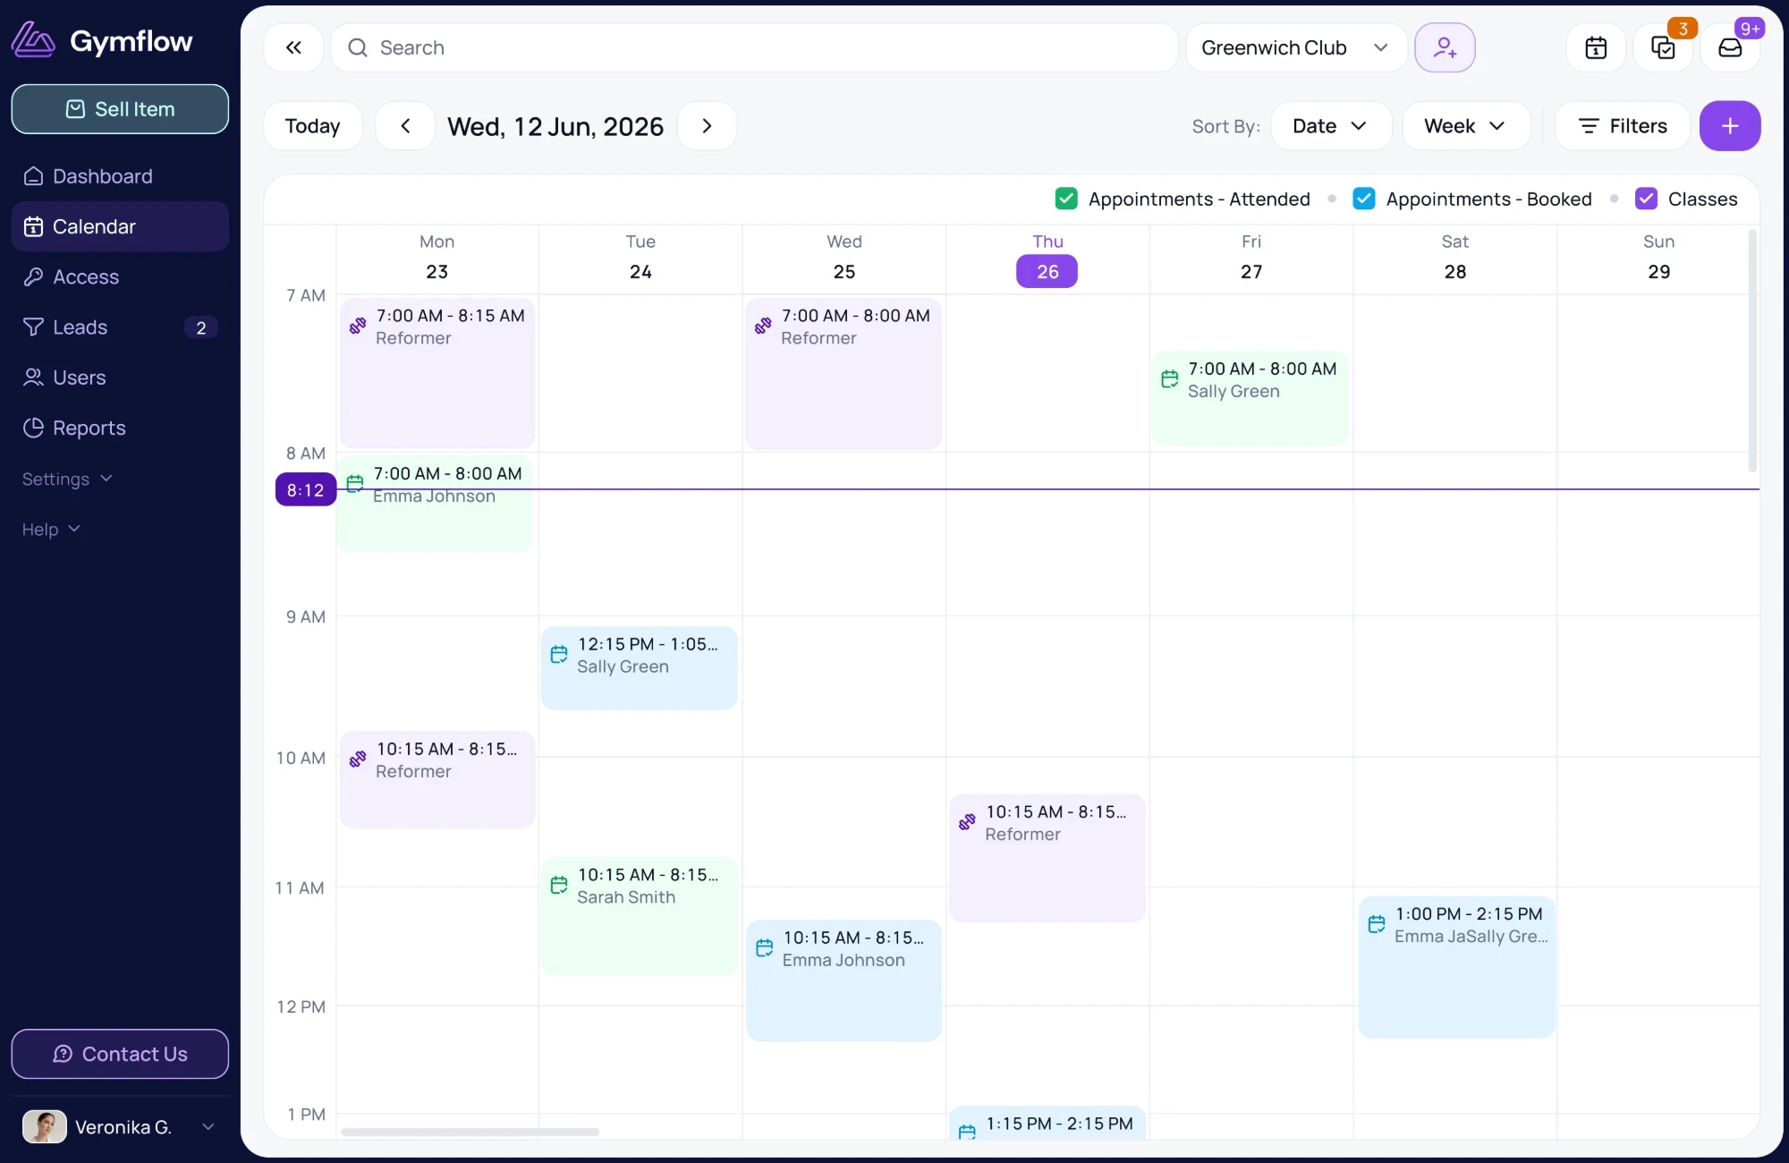1789x1163 pixels.
Task: Toggle Classes checkbox
Action: pyautogui.click(x=1646, y=199)
